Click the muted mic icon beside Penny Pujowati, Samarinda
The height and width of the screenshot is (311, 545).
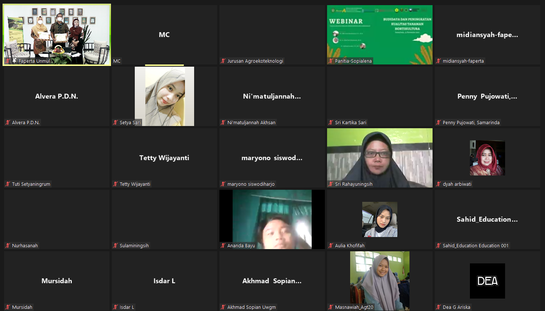[438, 122]
